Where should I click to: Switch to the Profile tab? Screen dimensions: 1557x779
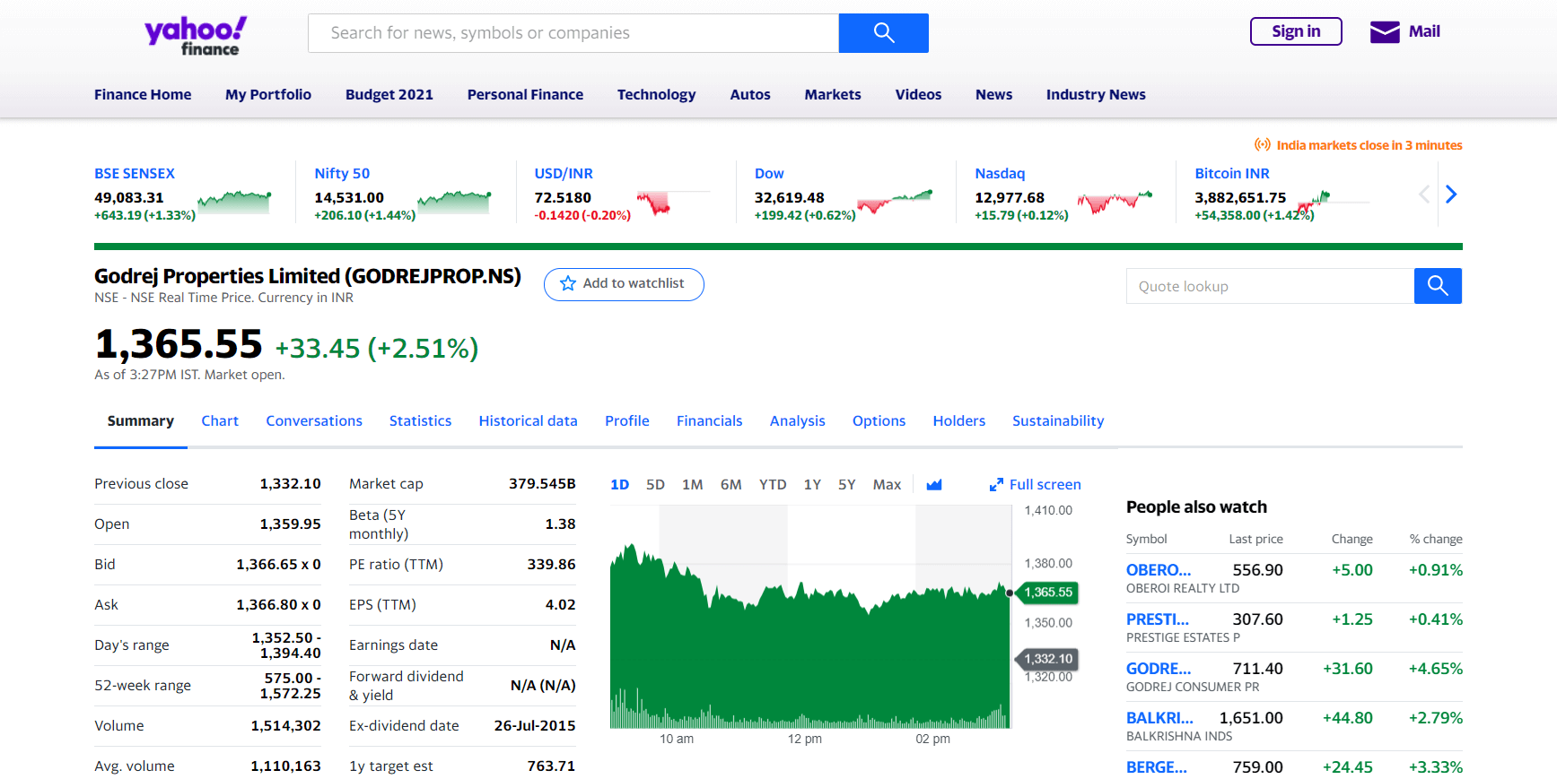coord(627,421)
